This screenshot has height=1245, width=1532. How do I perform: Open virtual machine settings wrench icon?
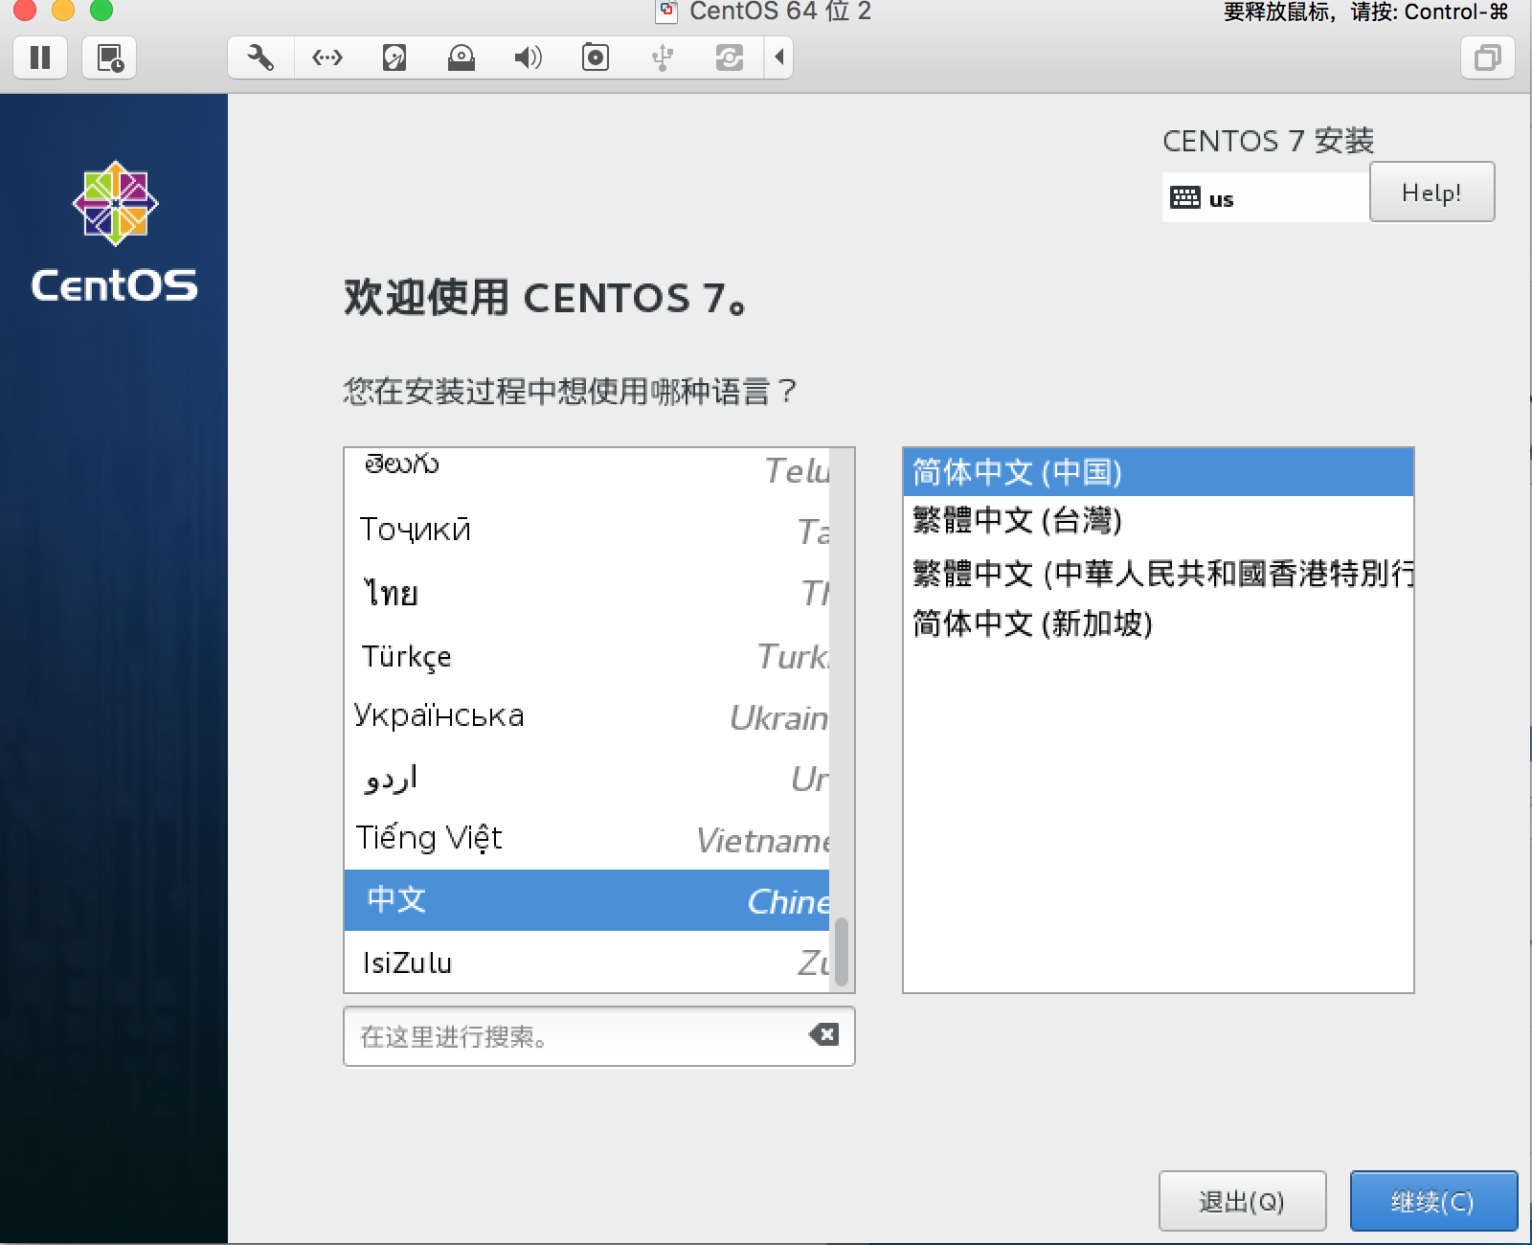point(260,57)
